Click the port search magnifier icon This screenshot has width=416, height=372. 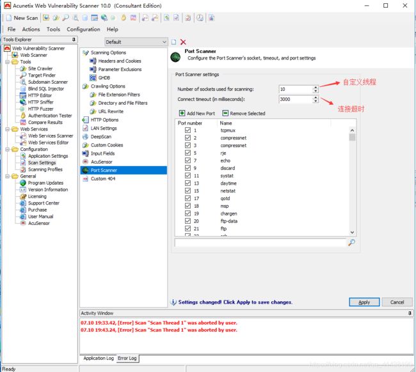(x=352, y=242)
